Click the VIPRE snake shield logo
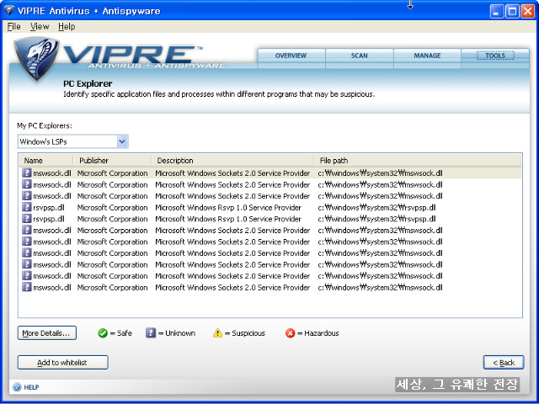539x404 pixels. (36, 58)
